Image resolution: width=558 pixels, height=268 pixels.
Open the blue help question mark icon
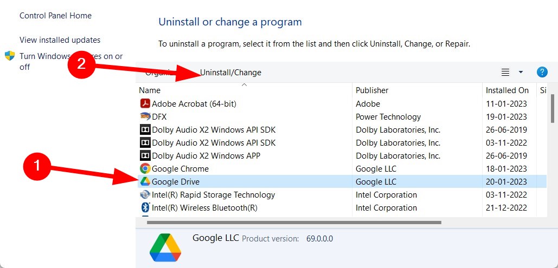[542, 72]
